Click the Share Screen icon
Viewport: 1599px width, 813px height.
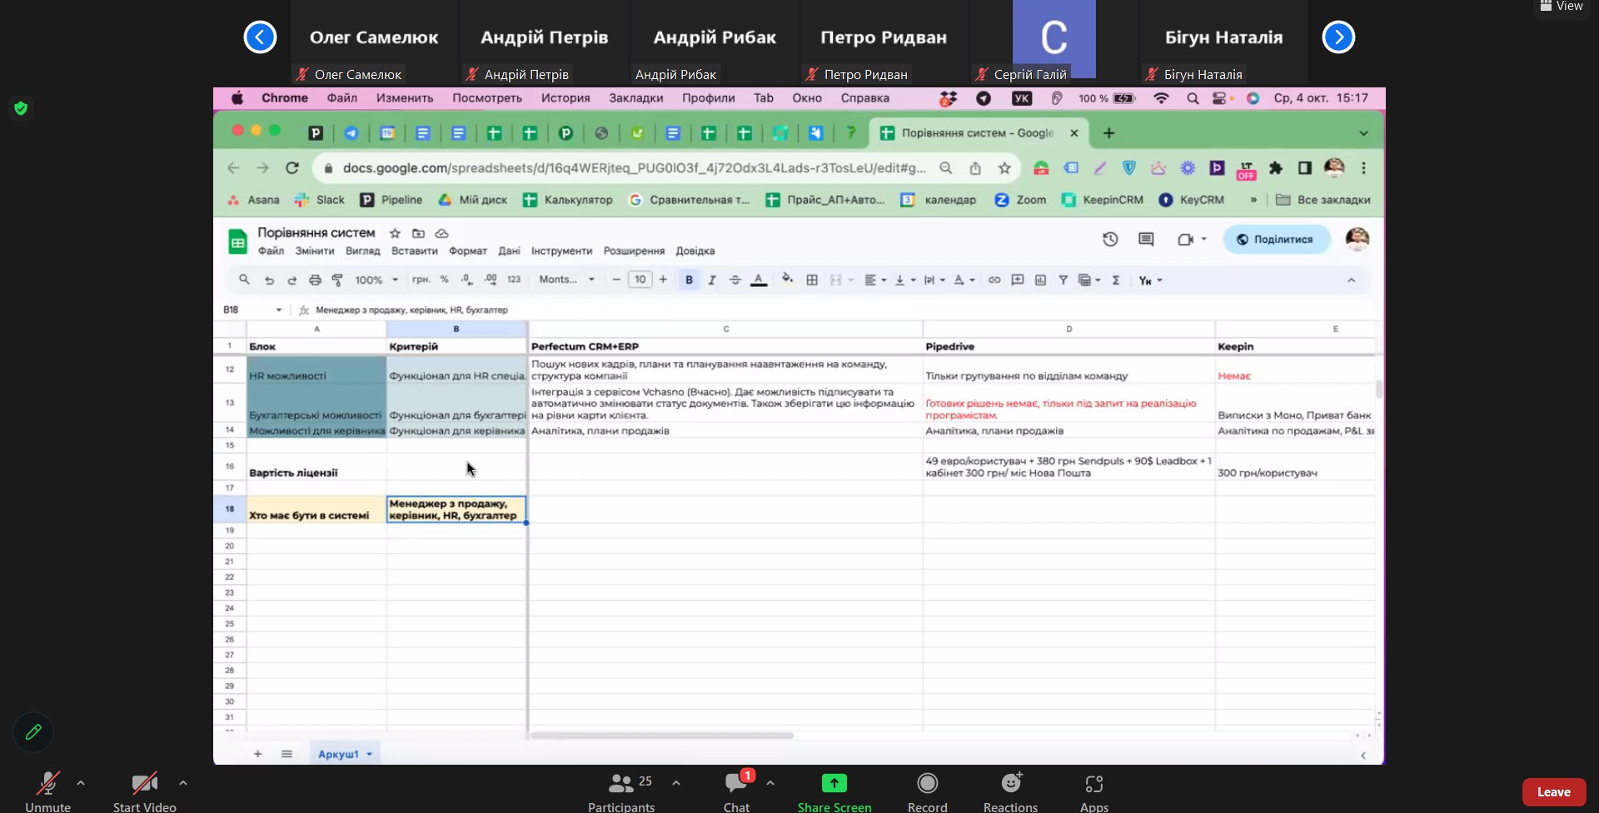pos(834,784)
